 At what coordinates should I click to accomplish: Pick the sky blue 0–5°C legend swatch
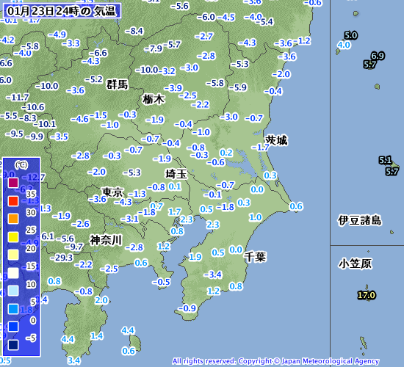[x=13, y=309]
